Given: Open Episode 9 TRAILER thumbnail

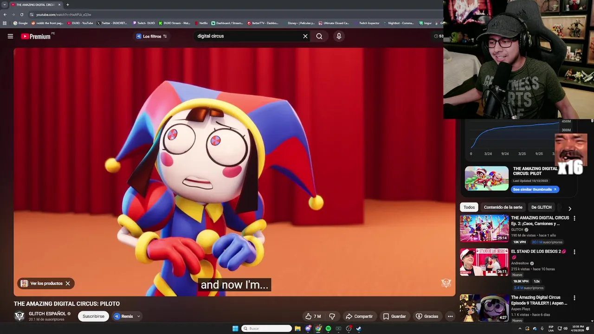Looking at the screenshot, I should coord(484,308).
